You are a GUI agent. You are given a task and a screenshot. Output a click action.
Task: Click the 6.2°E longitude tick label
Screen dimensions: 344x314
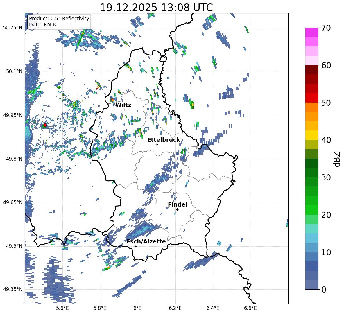(x=175, y=308)
